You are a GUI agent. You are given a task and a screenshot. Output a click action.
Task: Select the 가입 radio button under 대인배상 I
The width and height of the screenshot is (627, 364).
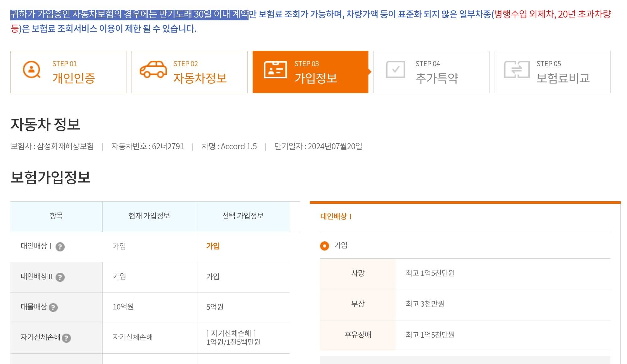[324, 246]
